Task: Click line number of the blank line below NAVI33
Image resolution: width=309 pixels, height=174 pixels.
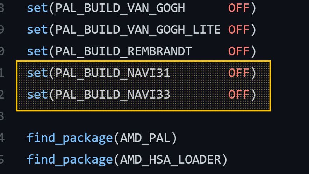Action: [2, 116]
